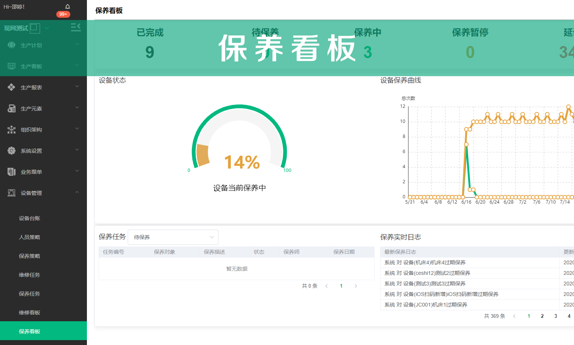Open the 待保养 task filter dropdown
This screenshot has height=345, width=574.
(x=173, y=237)
